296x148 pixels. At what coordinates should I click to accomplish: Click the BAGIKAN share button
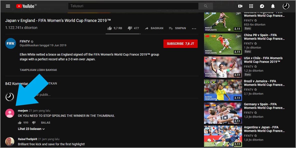(154, 28)
